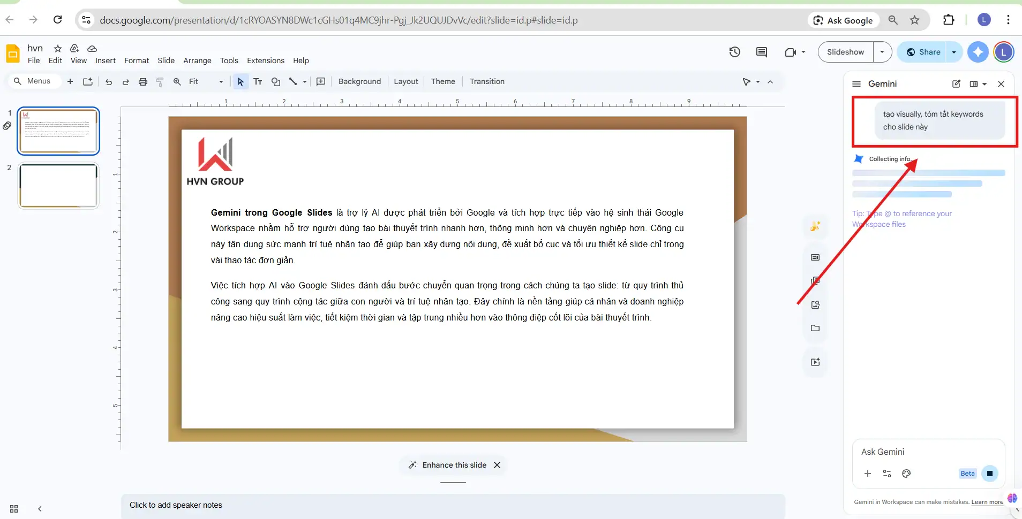Click the camera record icon

coord(790,52)
